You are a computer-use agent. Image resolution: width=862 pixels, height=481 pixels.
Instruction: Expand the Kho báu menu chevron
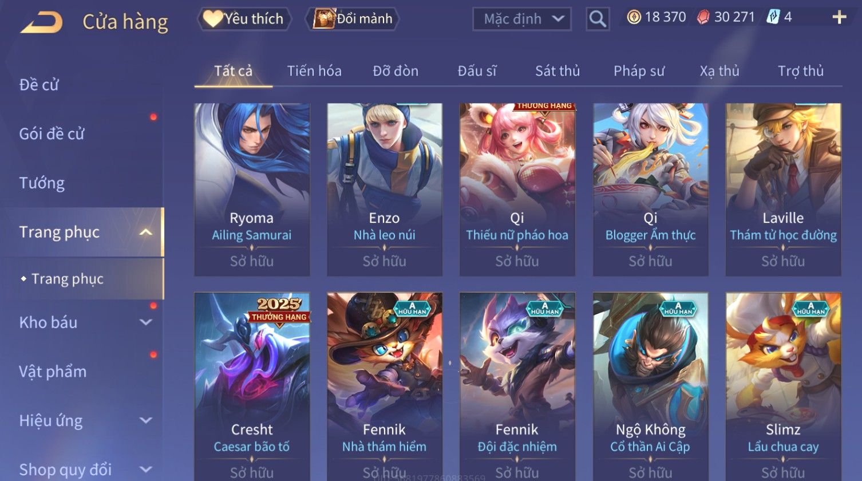coord(146,322)
